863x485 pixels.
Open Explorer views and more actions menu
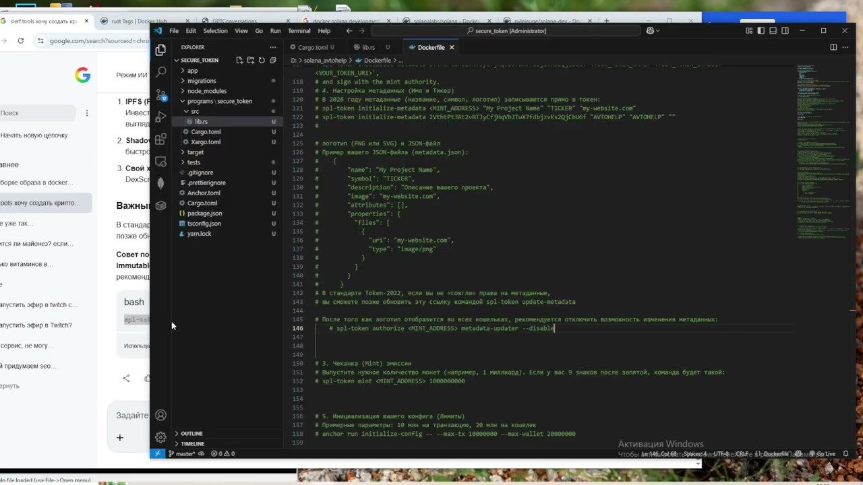272,47
